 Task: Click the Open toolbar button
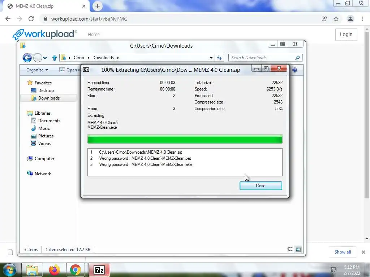(x=69, y=70)
